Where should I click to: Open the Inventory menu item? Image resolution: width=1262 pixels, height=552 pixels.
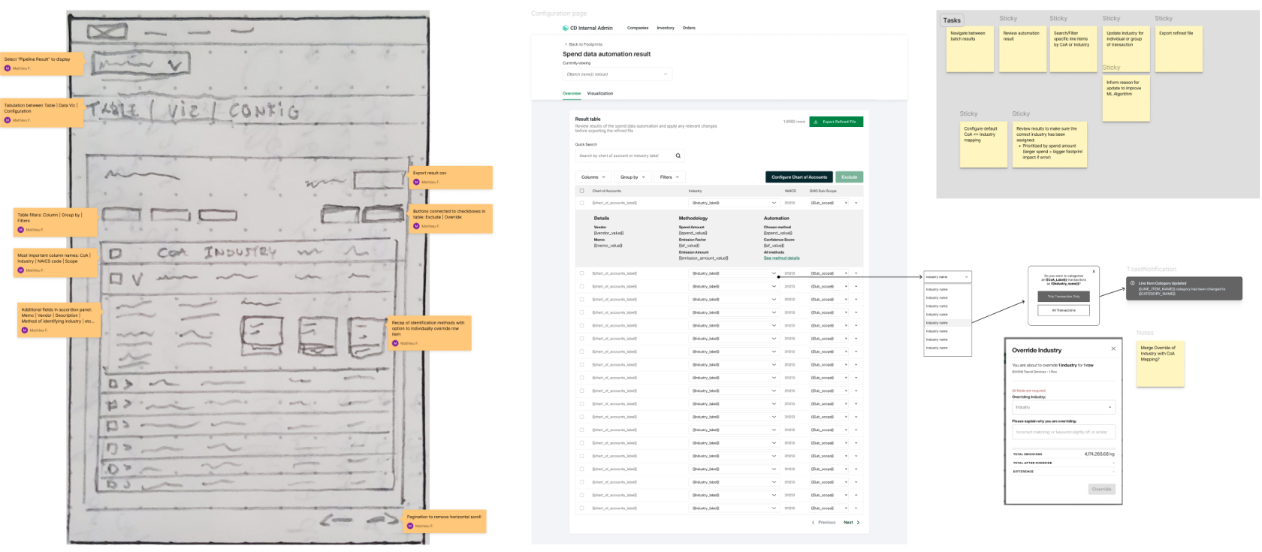(665, 28)
